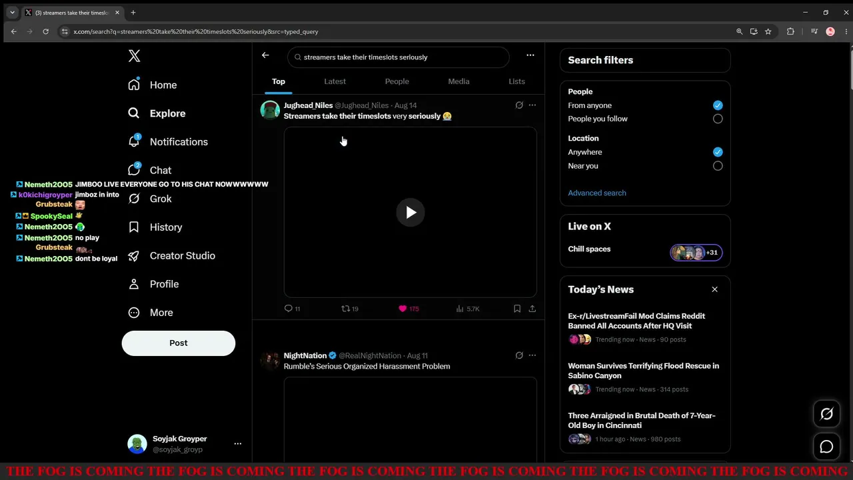This screenshot has width=853, height=480.
Task: Select Near you location option
Action: click(718, 166)
